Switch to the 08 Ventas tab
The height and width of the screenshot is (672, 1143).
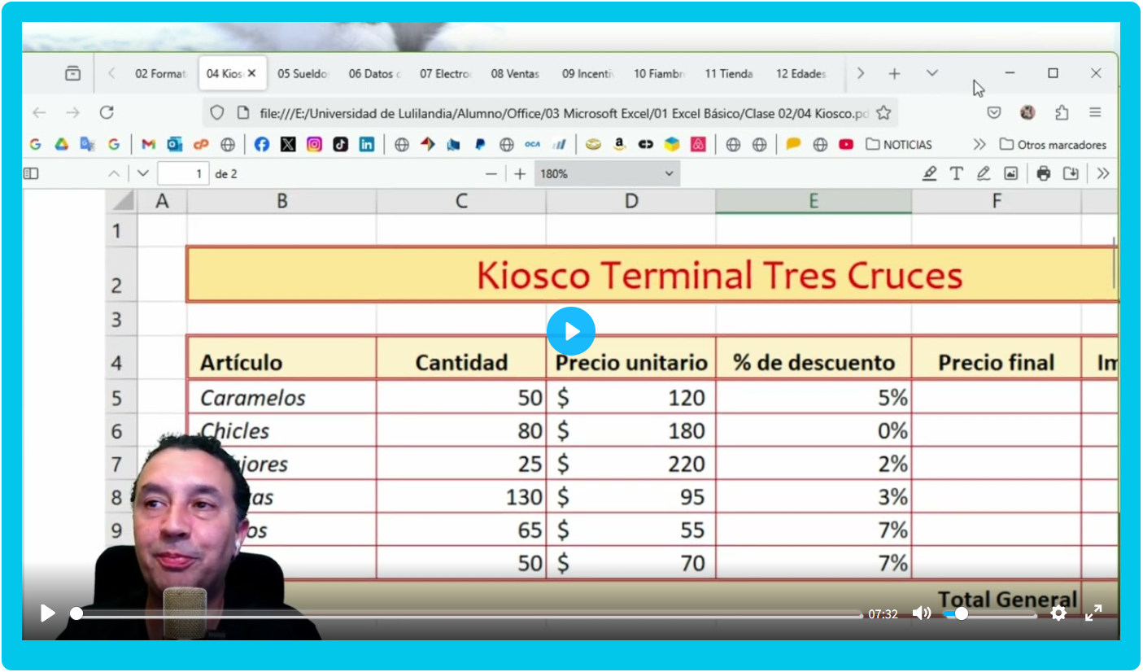click(515, 73)
